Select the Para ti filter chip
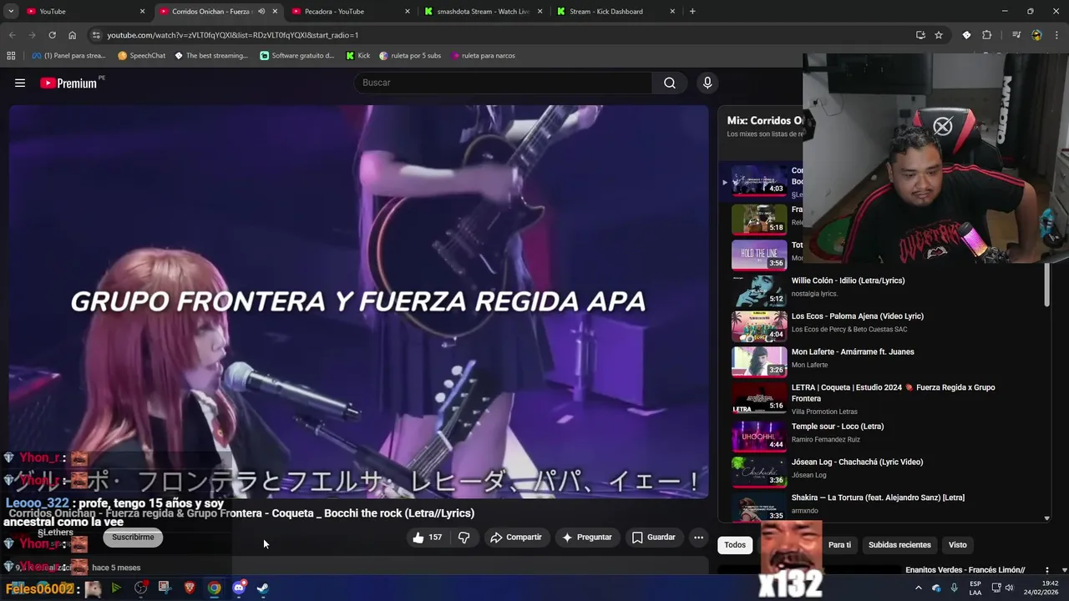The image size is (1069, 601). [x=839, y=545]
